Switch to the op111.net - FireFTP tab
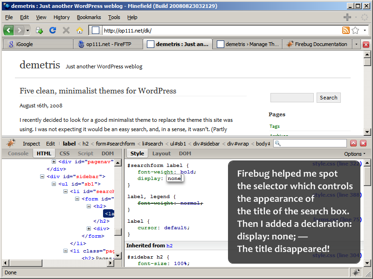 pyautogui.click(x=108, y=44)
